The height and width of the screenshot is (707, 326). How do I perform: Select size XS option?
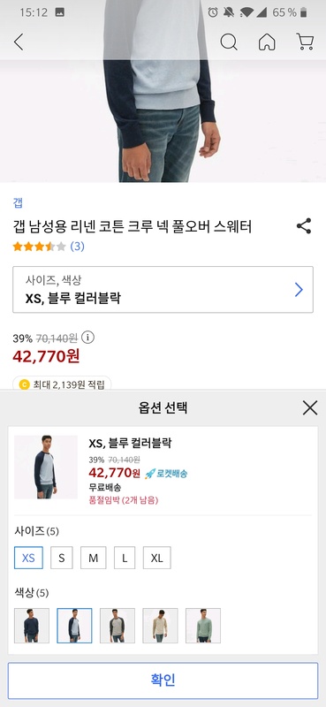(28, 558)
